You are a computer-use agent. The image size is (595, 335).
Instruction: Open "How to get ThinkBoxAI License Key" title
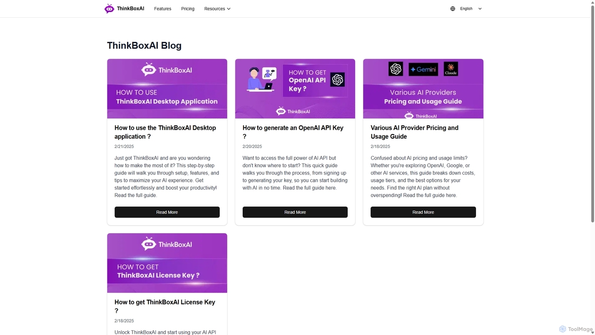coord(165,306)
